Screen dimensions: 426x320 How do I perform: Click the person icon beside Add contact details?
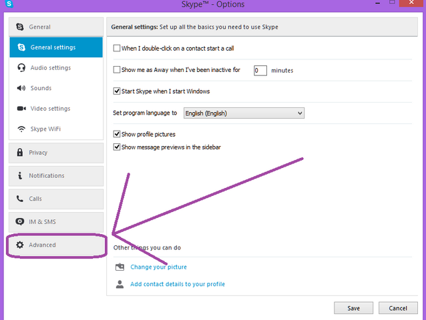(120, 284)
